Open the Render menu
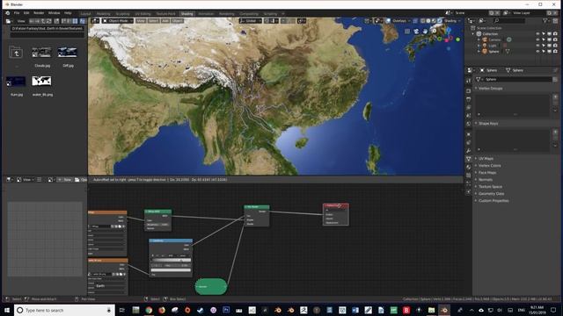 point(39,13)
